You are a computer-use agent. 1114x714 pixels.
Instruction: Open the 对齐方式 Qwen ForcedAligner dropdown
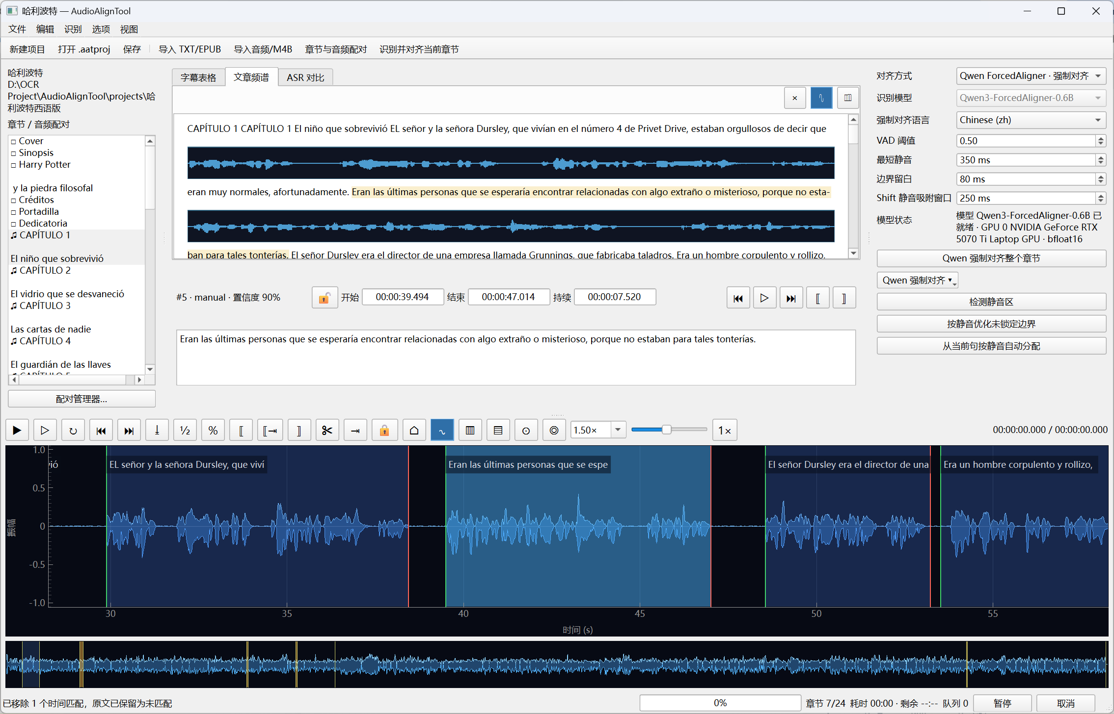pos(1031,76)
